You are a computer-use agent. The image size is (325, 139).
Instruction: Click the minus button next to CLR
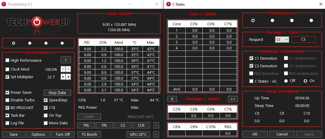[x=156, y=125]
